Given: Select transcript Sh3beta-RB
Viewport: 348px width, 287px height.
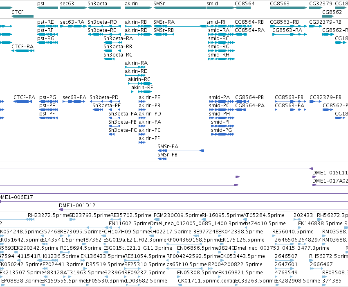Looking at the screenshot, I should 118,47.
